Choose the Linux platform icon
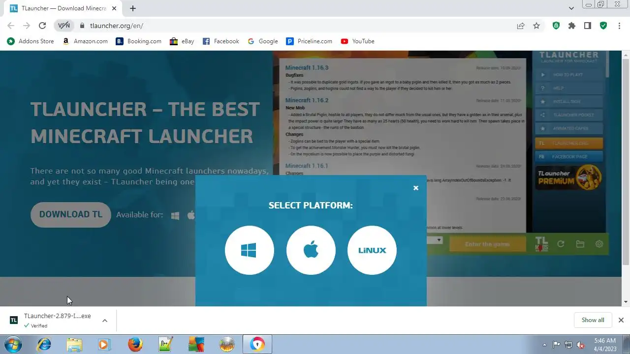Image resolution: width=630 pixels, height=354 pixels. (372, 250)
